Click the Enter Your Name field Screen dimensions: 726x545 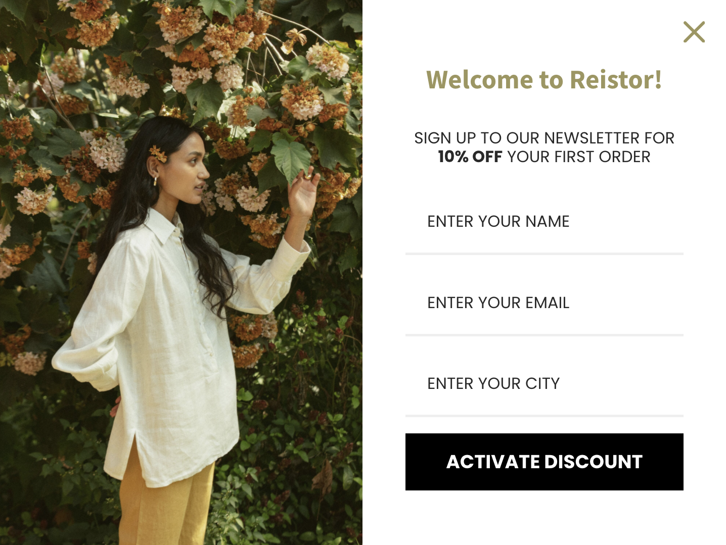544,221
